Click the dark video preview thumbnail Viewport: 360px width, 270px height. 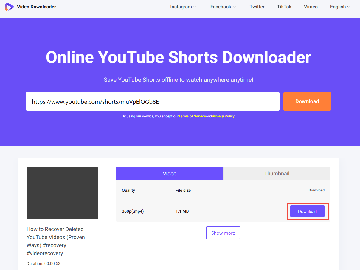(x=62, y=193)
